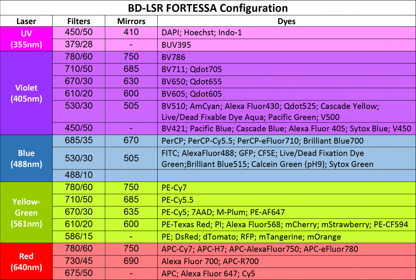Screen dimensions: 416x280
Task: Click the BV650; Qdot655 dyes cell
Action: 287,81
